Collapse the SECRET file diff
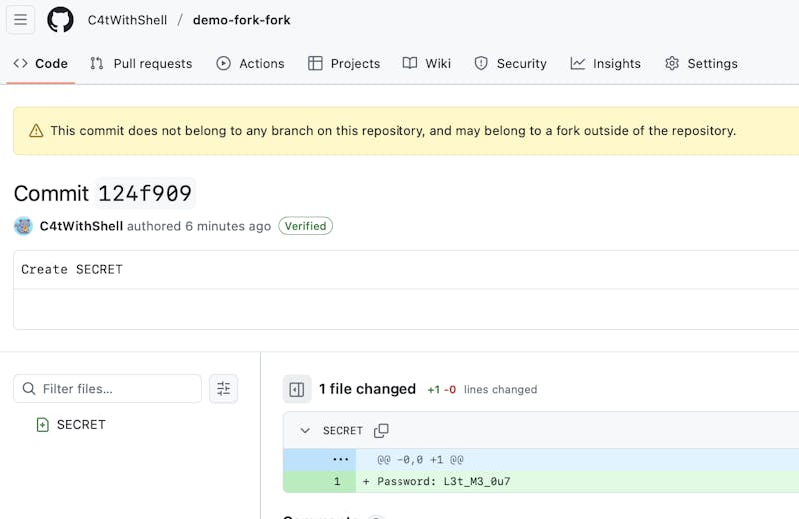 (305, 431)
